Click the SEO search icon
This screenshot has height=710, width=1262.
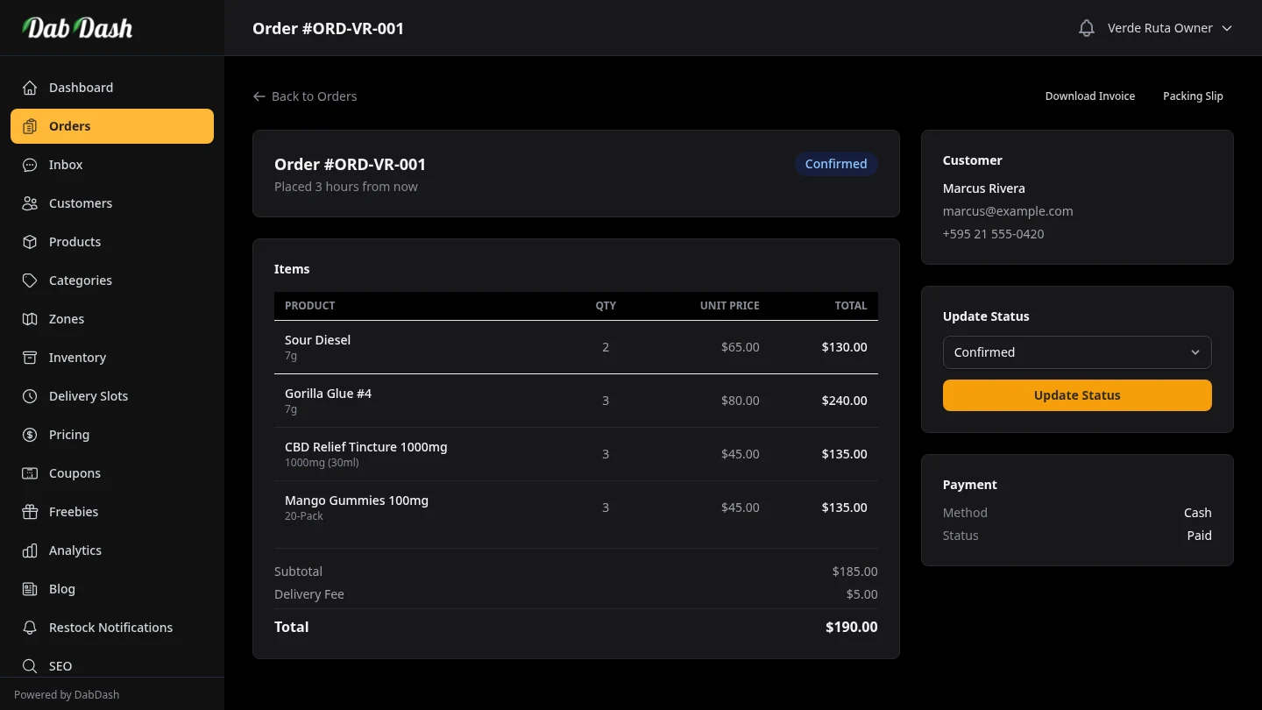tap(30, 666)
